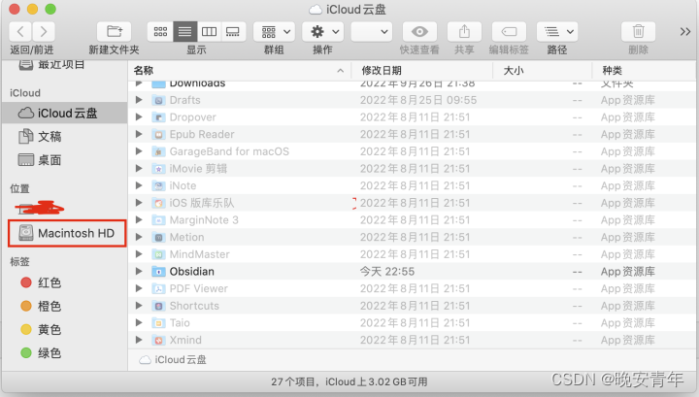Click the Shortcuts folder icon
699x397 pixels.
click(x=158, y=306)
